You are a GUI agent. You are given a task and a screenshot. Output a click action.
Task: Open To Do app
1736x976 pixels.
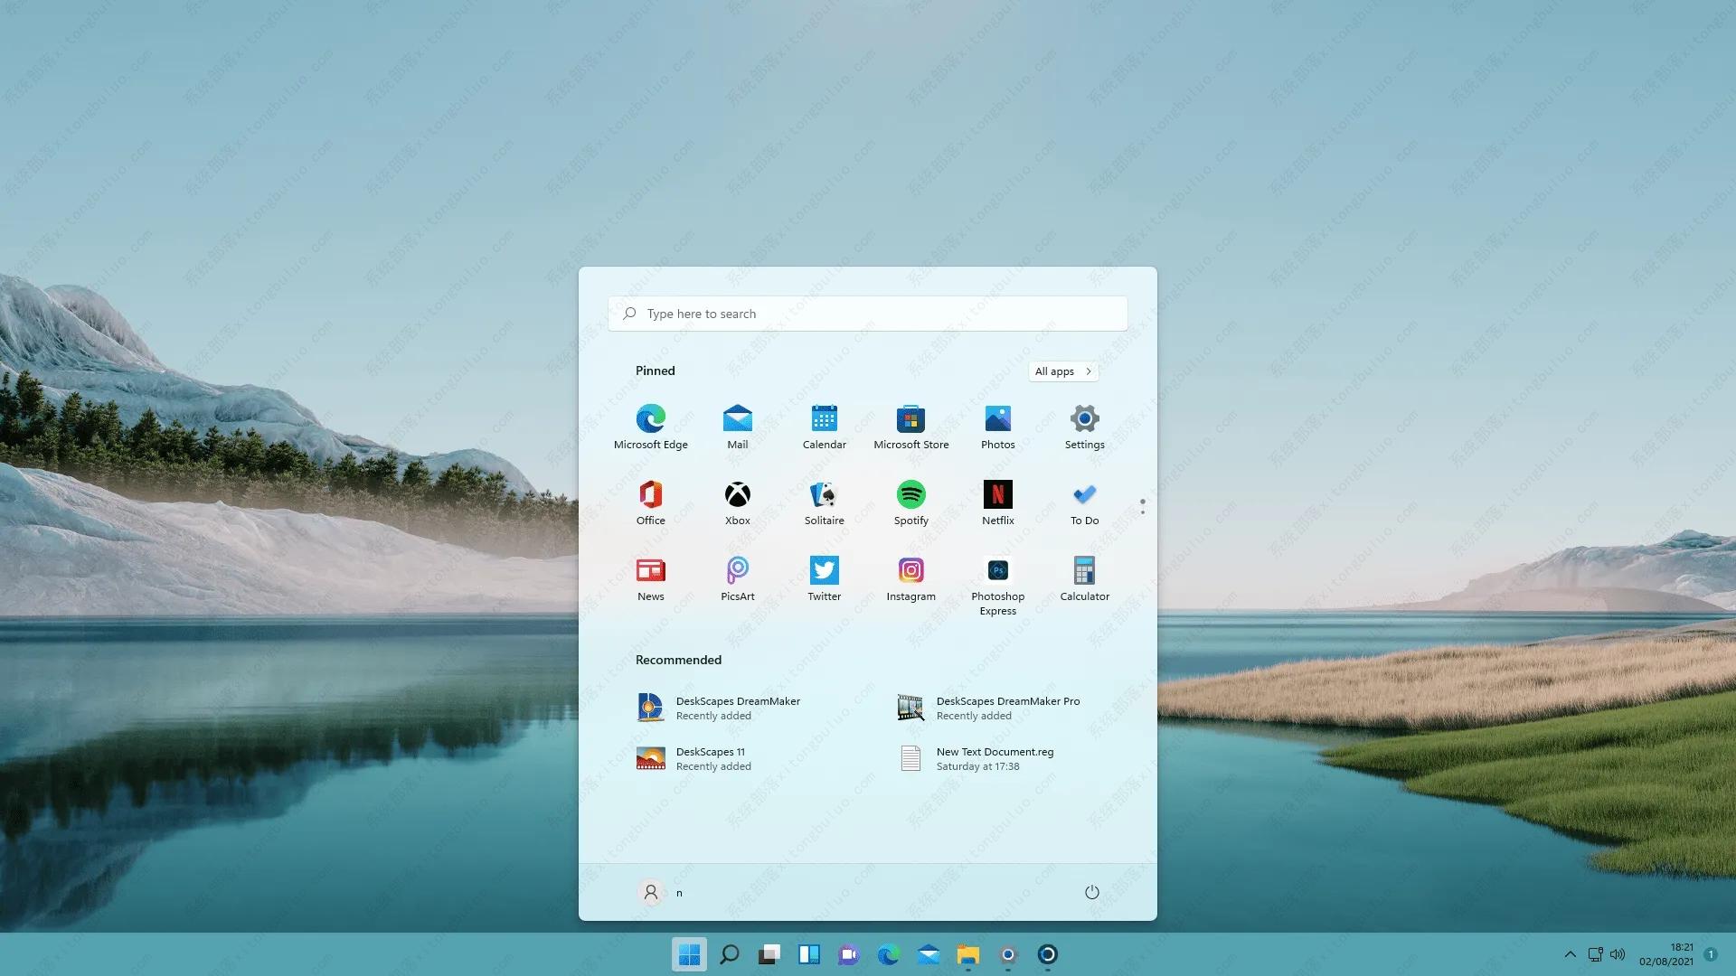[1084, 502]
